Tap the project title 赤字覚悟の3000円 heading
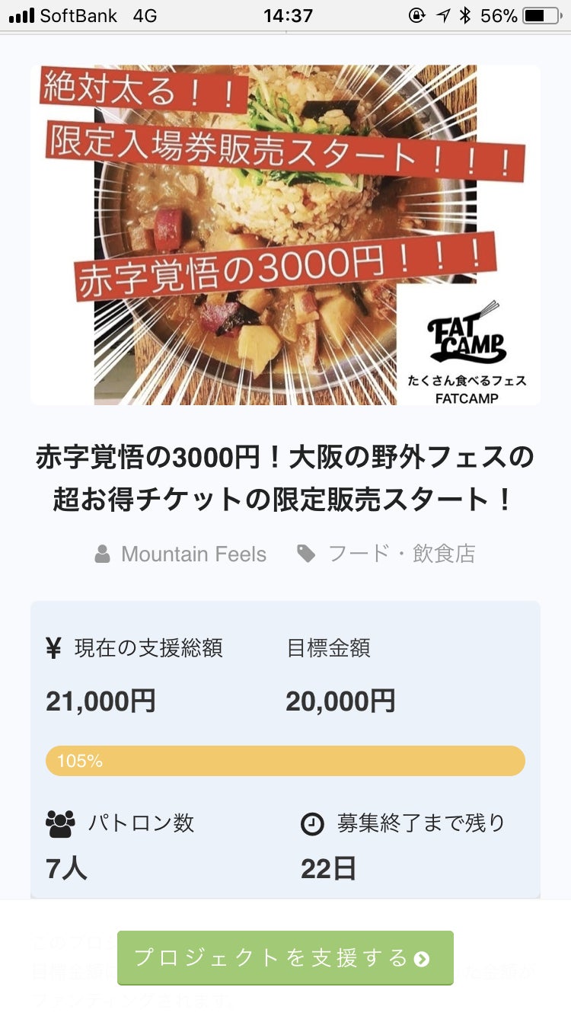The width and height of the screenshot is (571, 1016). (285, 478)
